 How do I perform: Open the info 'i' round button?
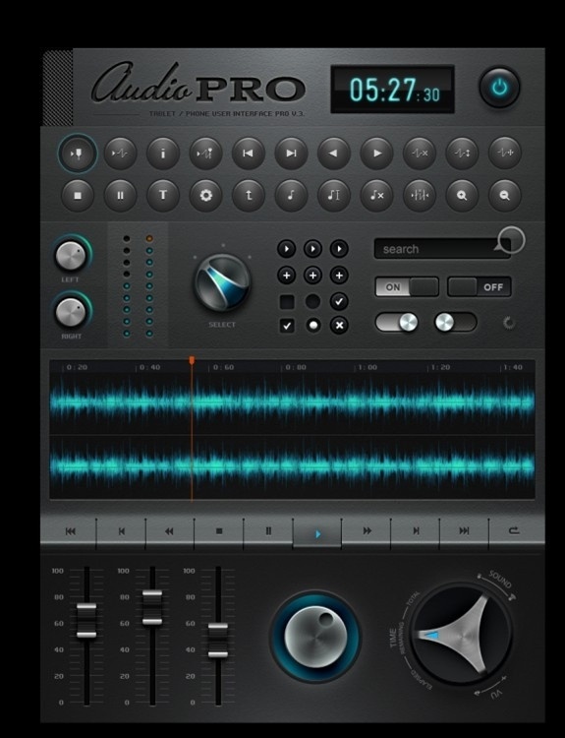[163, 154]
